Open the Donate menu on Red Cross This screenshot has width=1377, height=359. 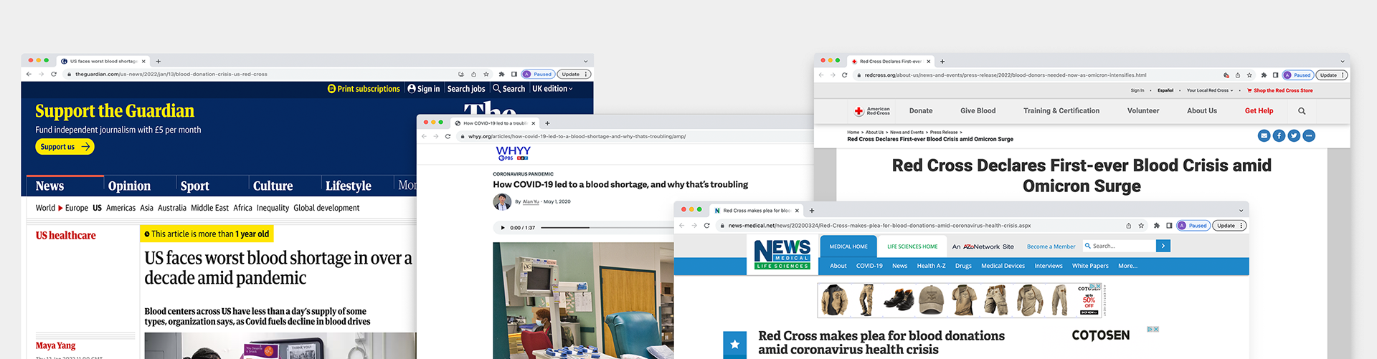click(921, 111)
